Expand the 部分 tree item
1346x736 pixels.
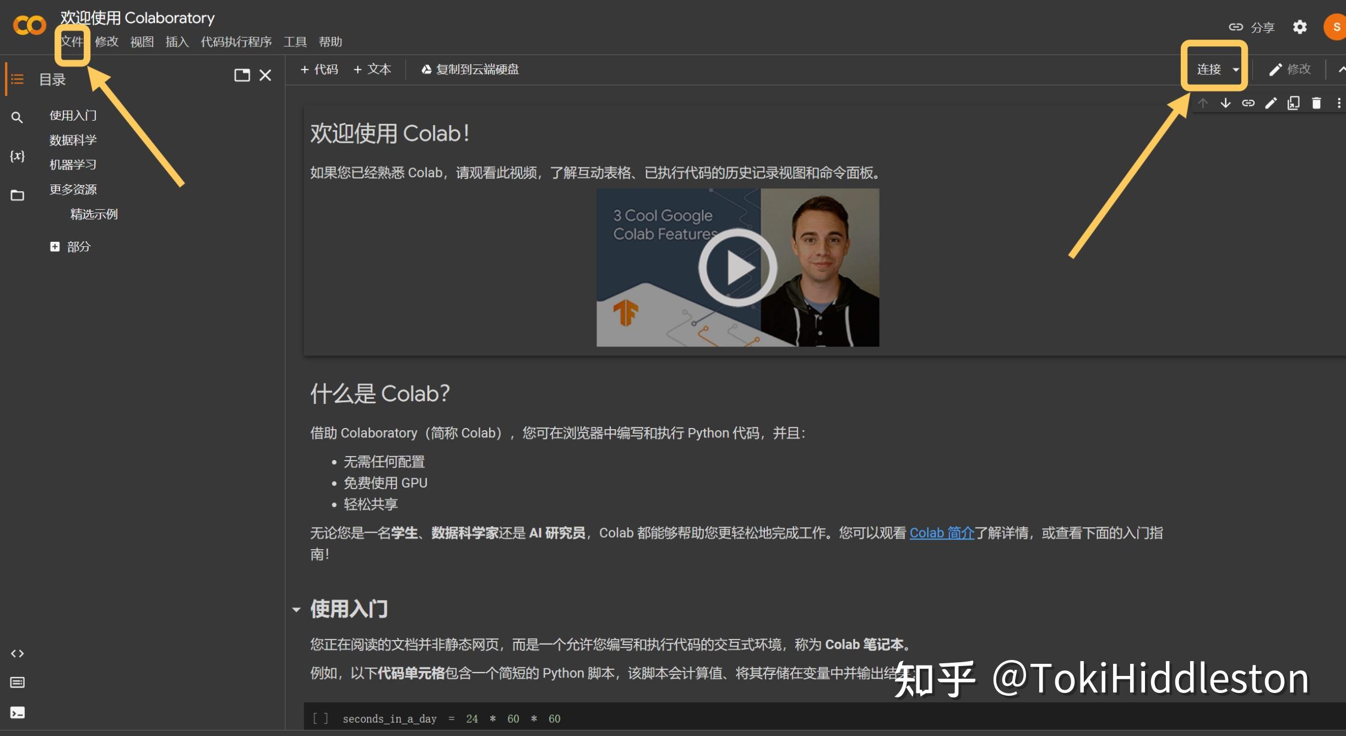55,246
